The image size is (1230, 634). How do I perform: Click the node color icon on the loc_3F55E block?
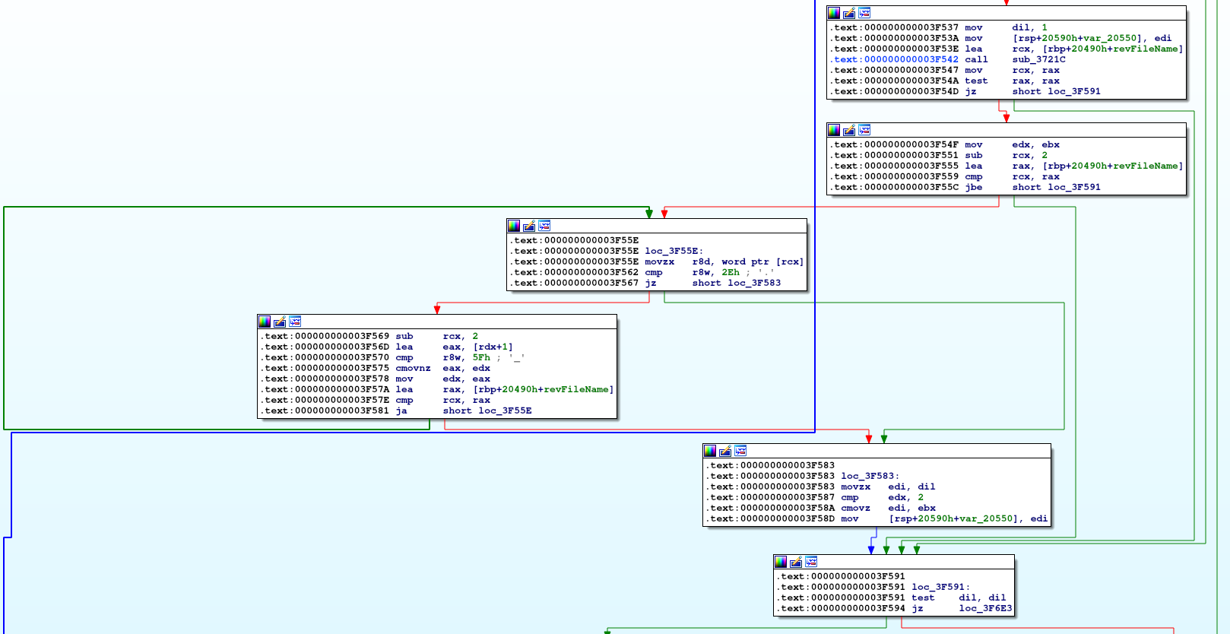tap(514, 226)
